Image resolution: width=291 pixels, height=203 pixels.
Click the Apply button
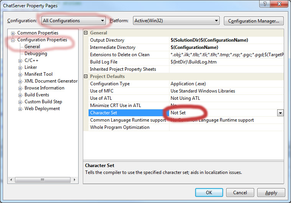coord(271,193)
